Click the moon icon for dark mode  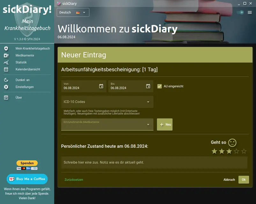tap(6, 80)
